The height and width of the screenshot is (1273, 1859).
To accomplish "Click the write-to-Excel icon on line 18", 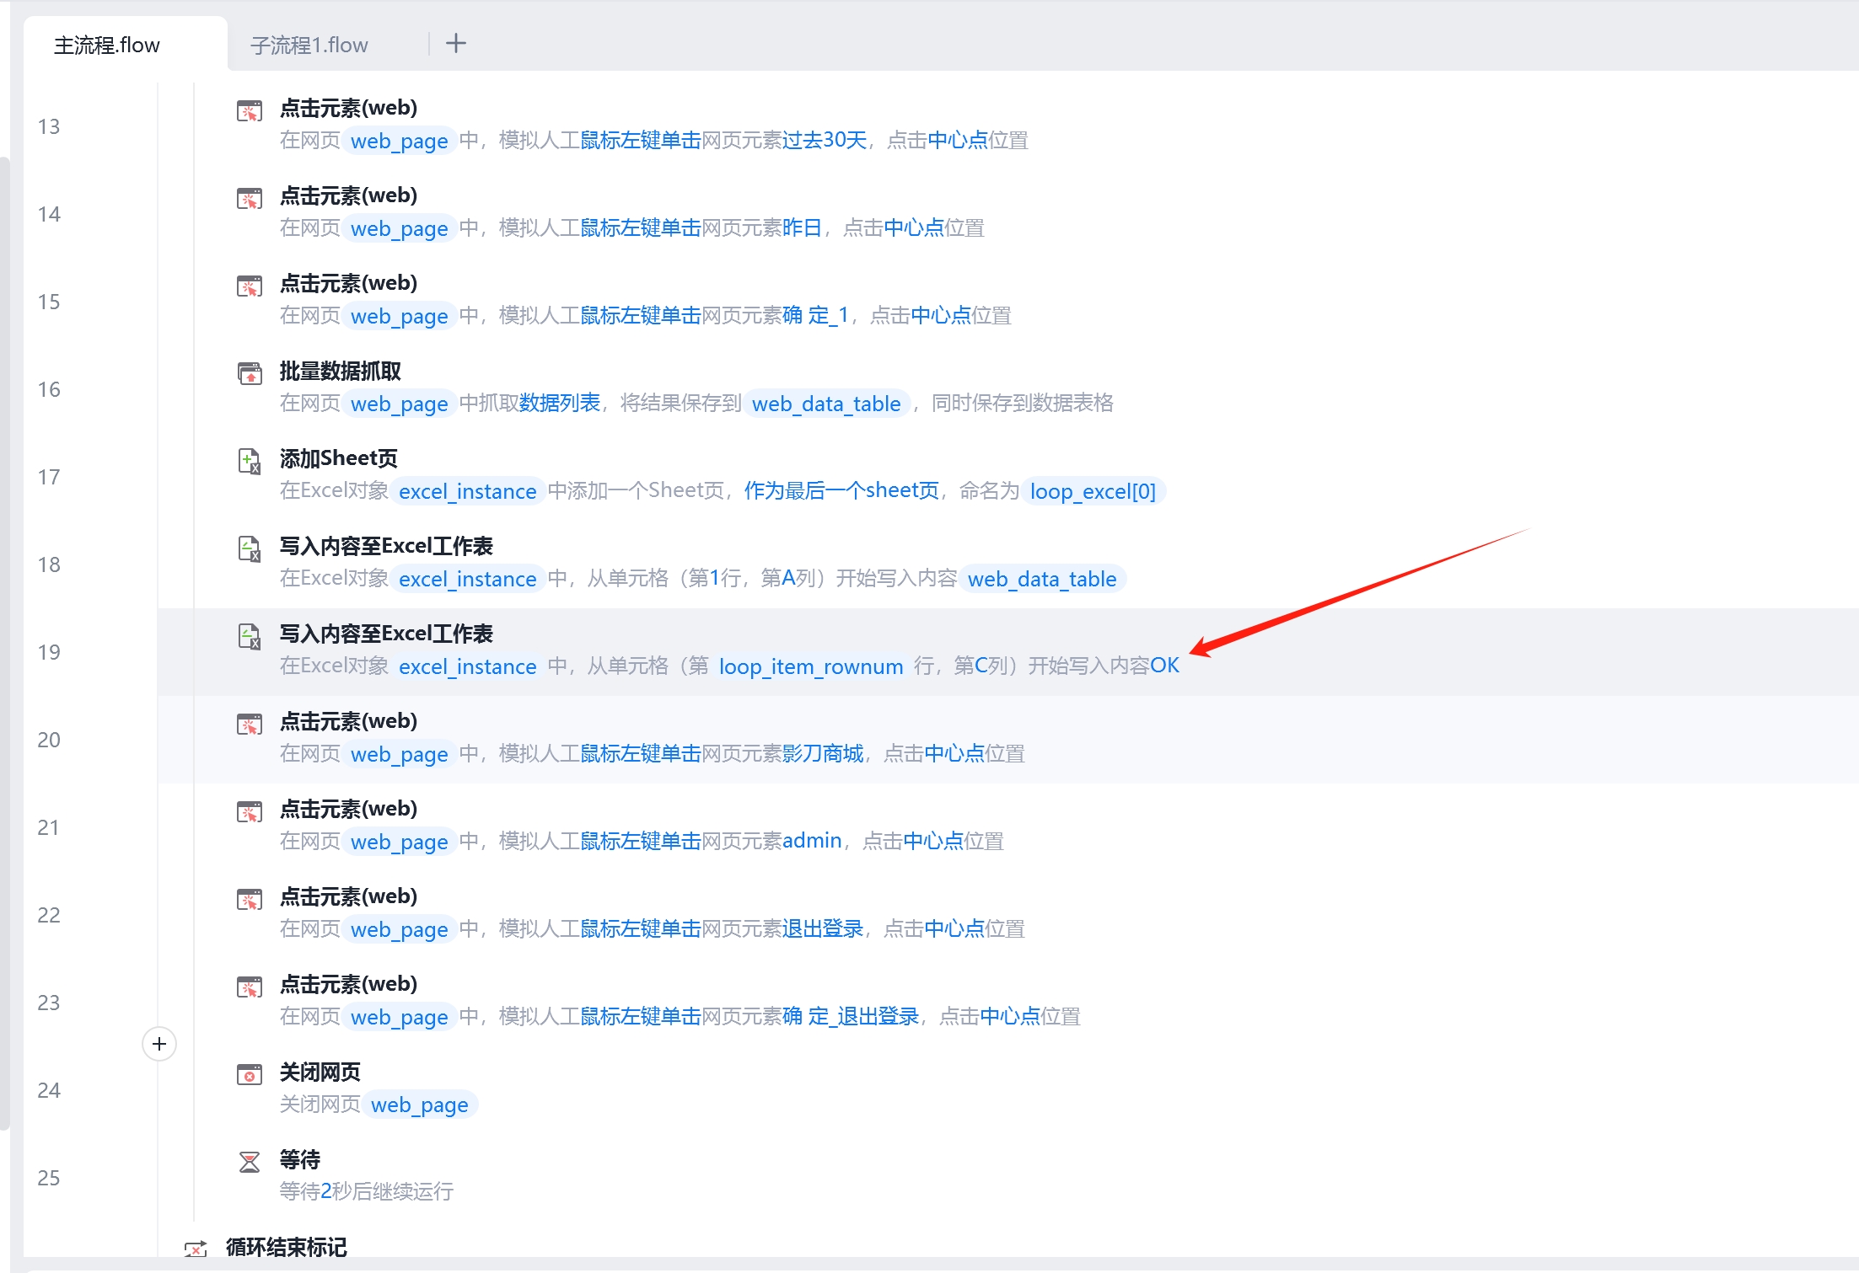I will coord(250,548).
